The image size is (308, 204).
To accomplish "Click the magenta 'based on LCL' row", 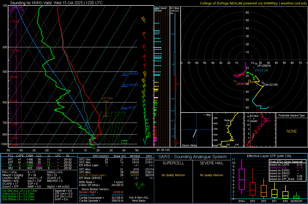I will pos(286,168).
